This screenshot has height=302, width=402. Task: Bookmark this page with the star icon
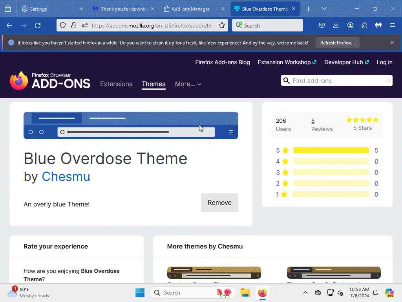pyautogui.click(x=222, y=26)
